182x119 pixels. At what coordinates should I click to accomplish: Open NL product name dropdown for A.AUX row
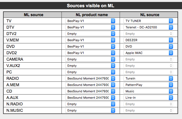pyautogui.click(x=90, y=98)
